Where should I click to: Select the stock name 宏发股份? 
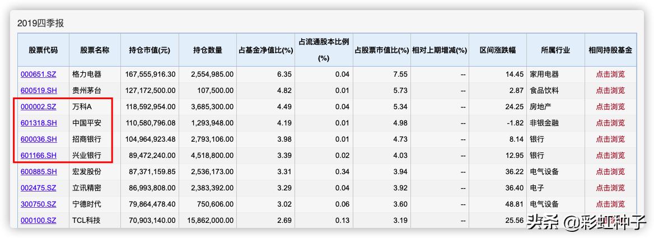[86, 172]
